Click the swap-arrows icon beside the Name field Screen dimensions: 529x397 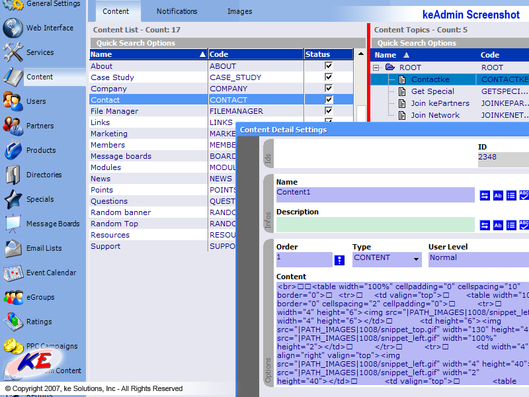click(485, 195)
